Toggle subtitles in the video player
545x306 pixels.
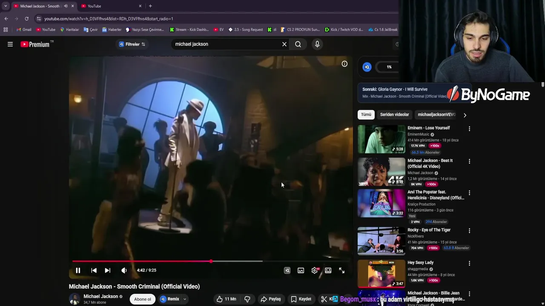pos(301,270)
